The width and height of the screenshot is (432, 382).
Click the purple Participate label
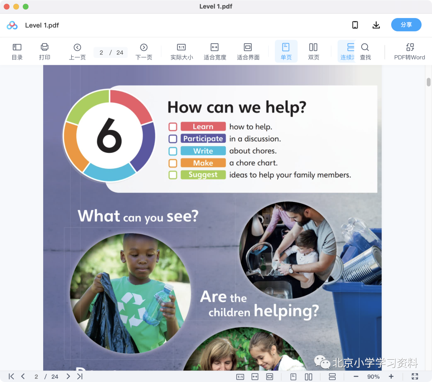coord(203,138)
